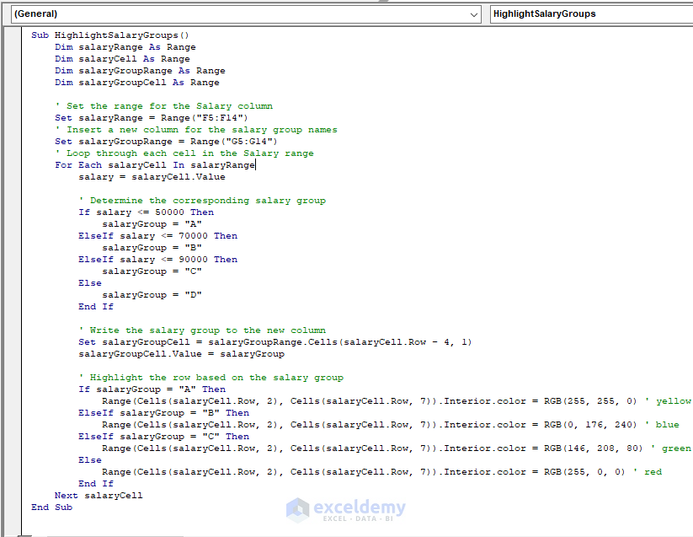Place cursor in Range("G5:G14") line
The height and width of the screenshot is (537, 693).
point(166,142)
